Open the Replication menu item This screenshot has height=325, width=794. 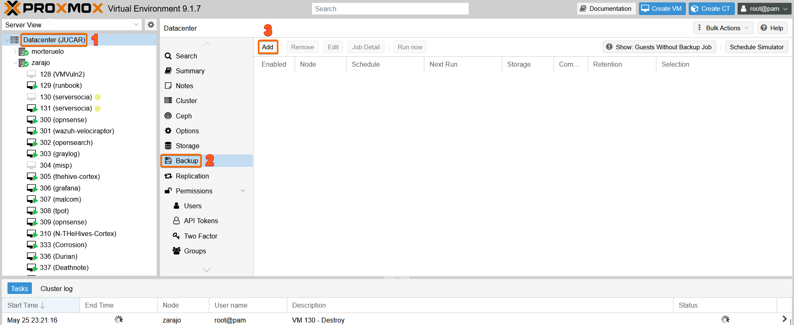tap(206, 176)
